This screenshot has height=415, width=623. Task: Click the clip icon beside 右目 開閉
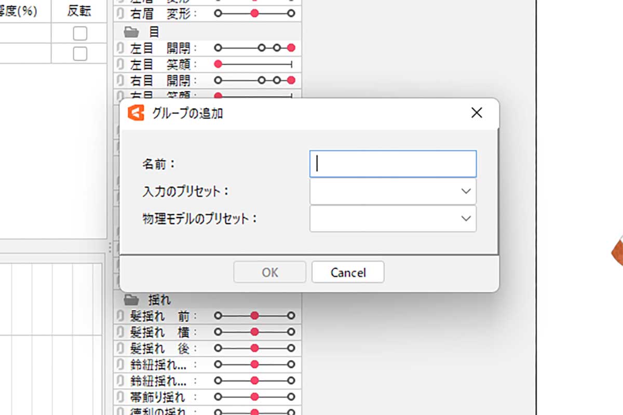pyautogui.click(x=120, y=81)
